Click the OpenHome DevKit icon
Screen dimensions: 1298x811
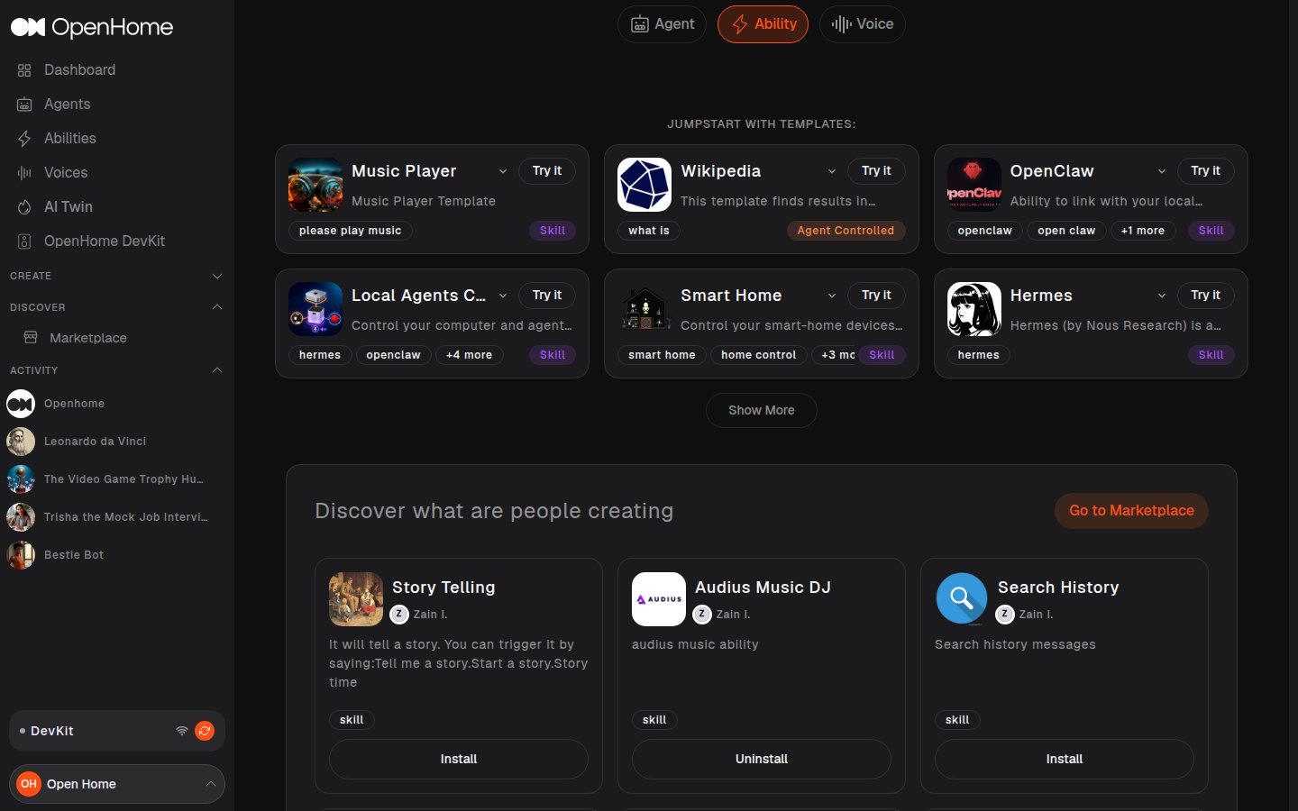click(24, 241)
